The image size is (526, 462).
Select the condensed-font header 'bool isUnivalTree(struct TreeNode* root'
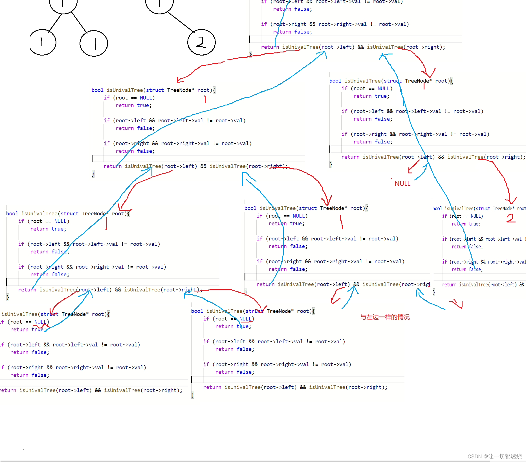(x=479, y=209)
